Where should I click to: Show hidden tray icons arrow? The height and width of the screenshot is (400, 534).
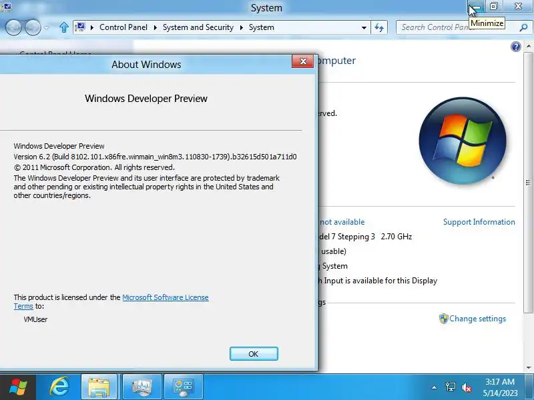click(x=435, y=387)
